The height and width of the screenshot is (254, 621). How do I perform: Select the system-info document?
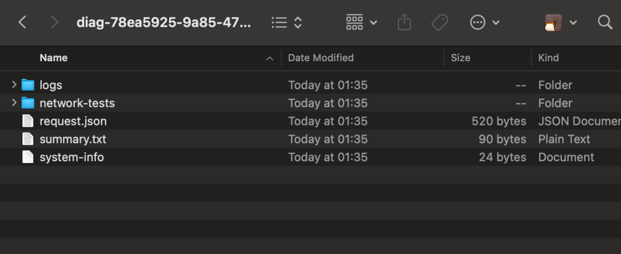[72, 158]
